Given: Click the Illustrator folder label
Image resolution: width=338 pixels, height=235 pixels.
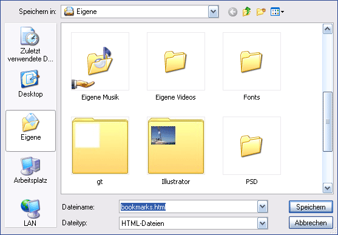Looking at the screenshot, I should pyautogui.click(x=176, y=182).
